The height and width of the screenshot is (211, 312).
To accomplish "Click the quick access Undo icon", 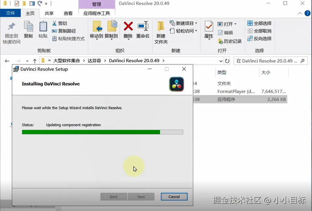I will (40, 3).
